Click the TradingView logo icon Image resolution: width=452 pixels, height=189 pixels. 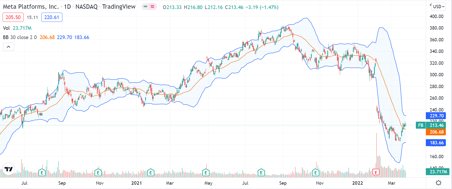(x=9, y=169)
